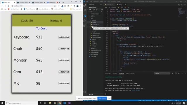Open yarn.lock file in Explorer

coord(93,57)
